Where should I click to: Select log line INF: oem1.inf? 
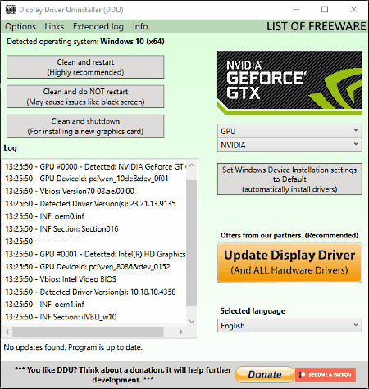(x=45, y=305)
